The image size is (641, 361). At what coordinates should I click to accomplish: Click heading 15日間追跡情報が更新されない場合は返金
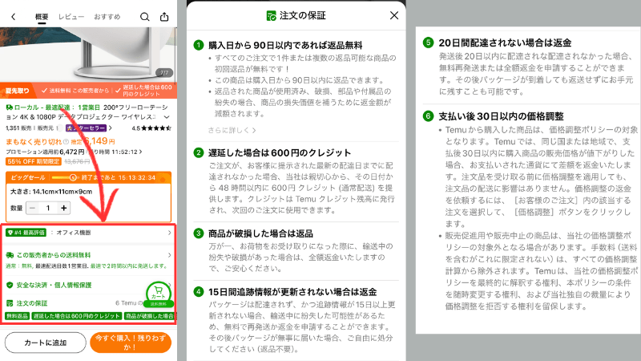click(x=292, y=292)
